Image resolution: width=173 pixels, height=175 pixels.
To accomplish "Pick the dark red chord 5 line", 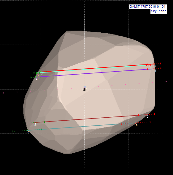I will (x=90, y=119).
